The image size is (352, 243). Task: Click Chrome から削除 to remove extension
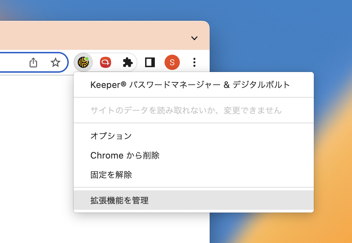[x=125, y=155]
